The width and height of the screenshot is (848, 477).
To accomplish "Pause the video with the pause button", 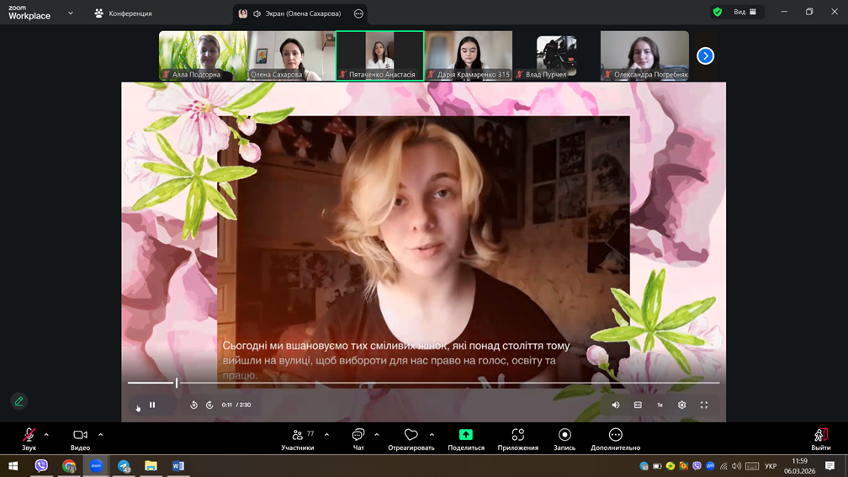I will [x=152, y=405].
